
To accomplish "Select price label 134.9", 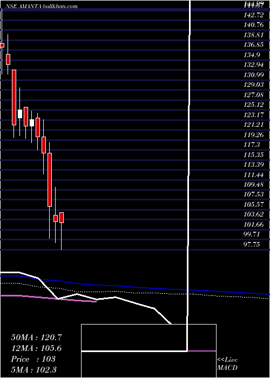I will [252, 55].
